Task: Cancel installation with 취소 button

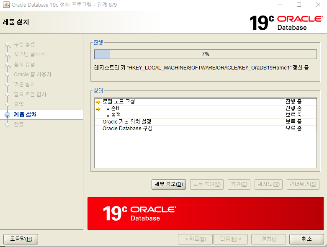Action: pos(306,239)
